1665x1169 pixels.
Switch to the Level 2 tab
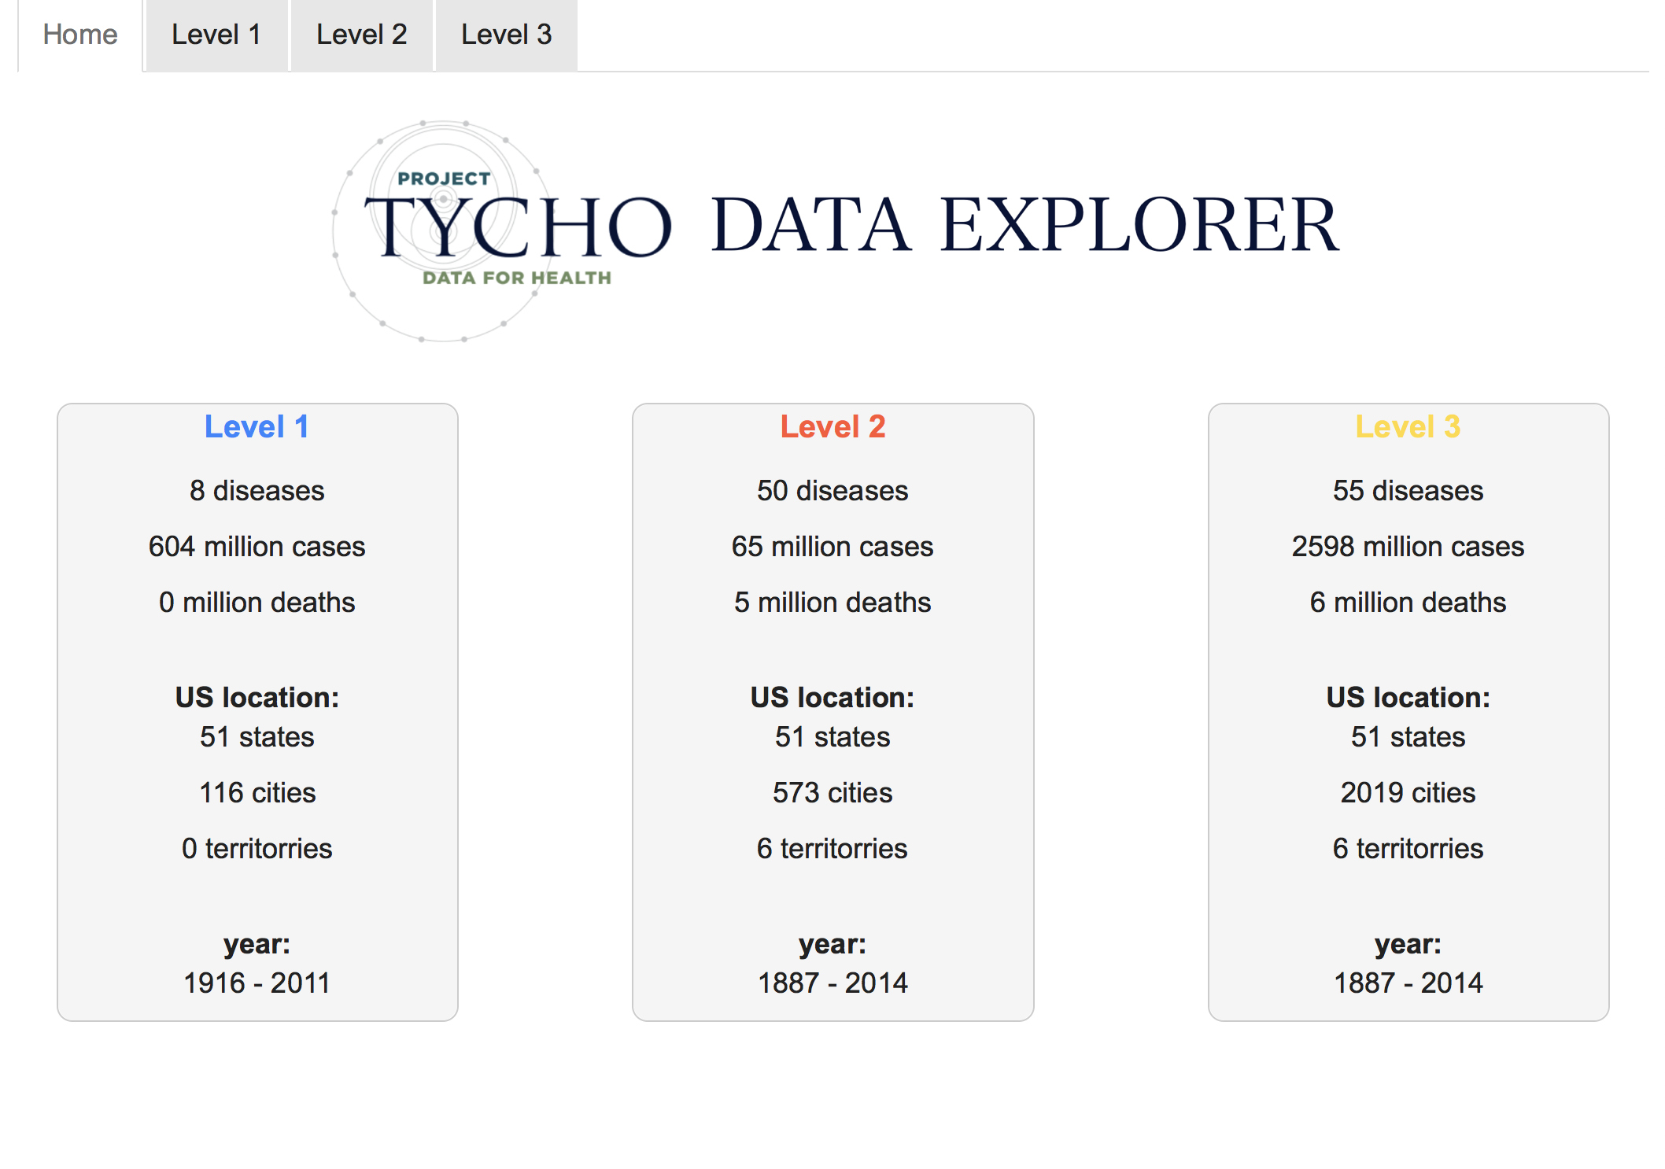coord(361,35)
